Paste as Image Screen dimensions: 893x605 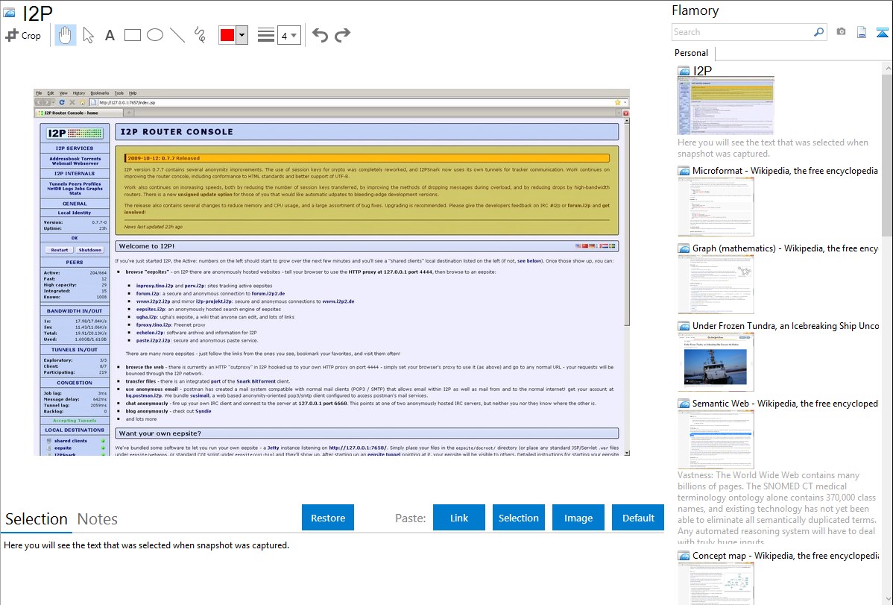578,518
